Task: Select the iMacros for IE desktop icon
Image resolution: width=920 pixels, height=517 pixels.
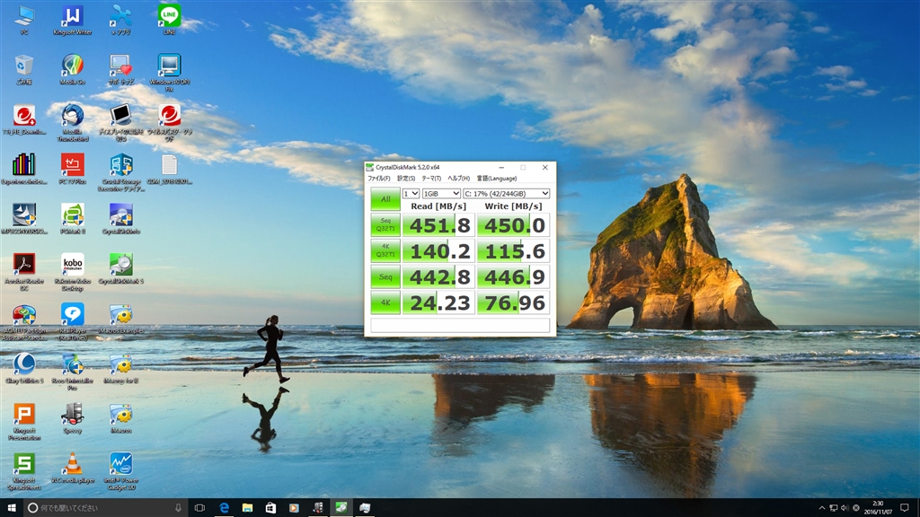Action: tap(121, 369)
